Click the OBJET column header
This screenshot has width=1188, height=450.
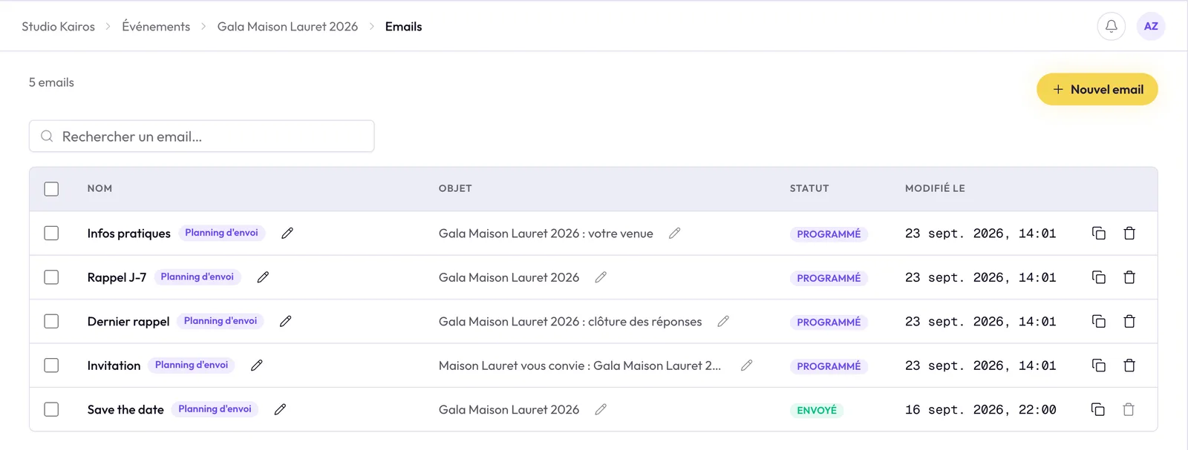(x=455, y=189)
